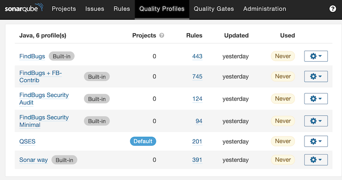
Task: Go to the Issues page
Action: 94,9
